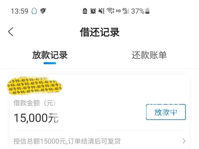Switch to the 还款账单 tab
Image resolution: width=199 pixels, height=149 pixels.
pyautogui.click(x=149, y=55)
